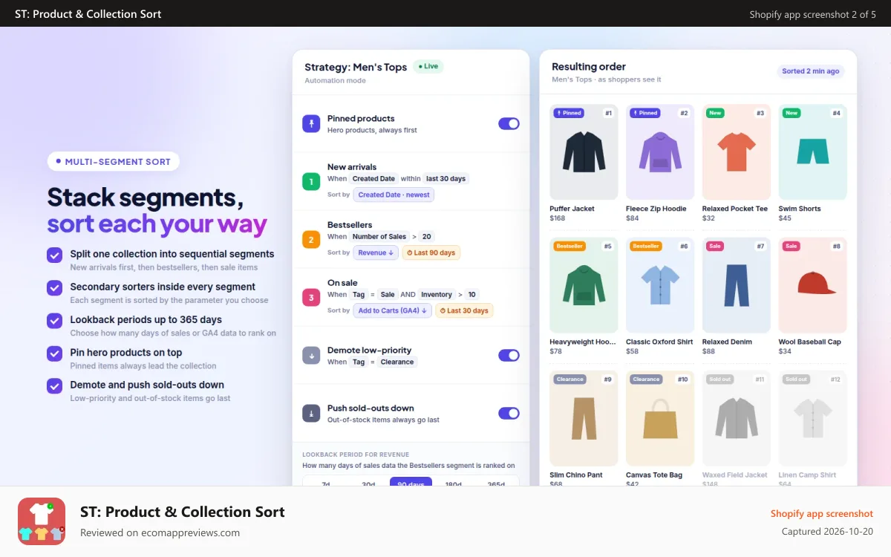The image size is (891, 557).
Task: Click the ST app logo icon
Action: (x=42, y=521)
